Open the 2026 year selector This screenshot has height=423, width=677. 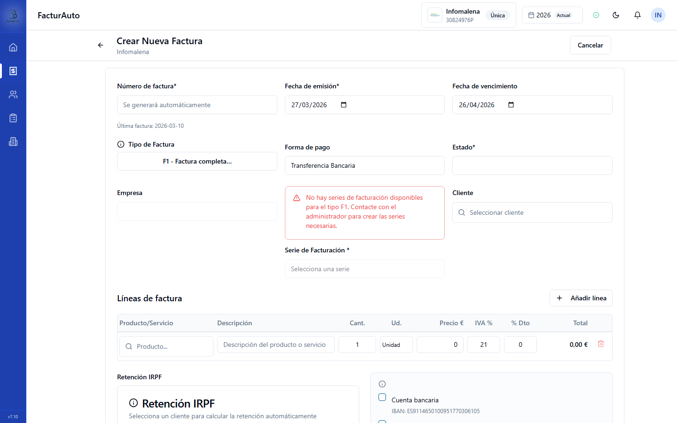tap(552, 15)
